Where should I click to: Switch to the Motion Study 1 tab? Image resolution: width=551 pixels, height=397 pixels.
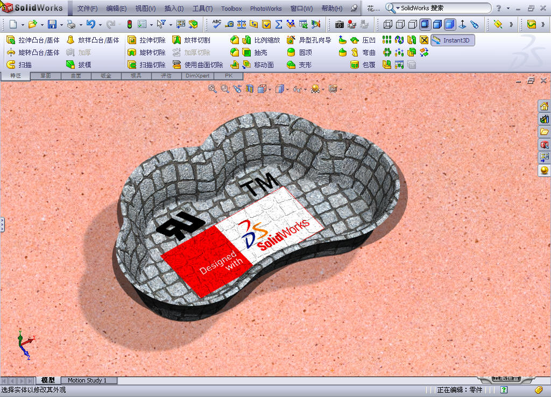pos(89,380)
